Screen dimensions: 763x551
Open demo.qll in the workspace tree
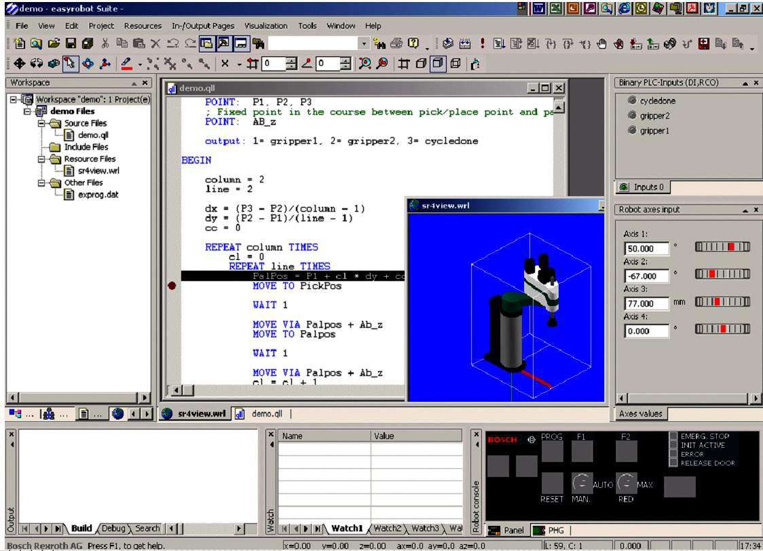(93, 135)
